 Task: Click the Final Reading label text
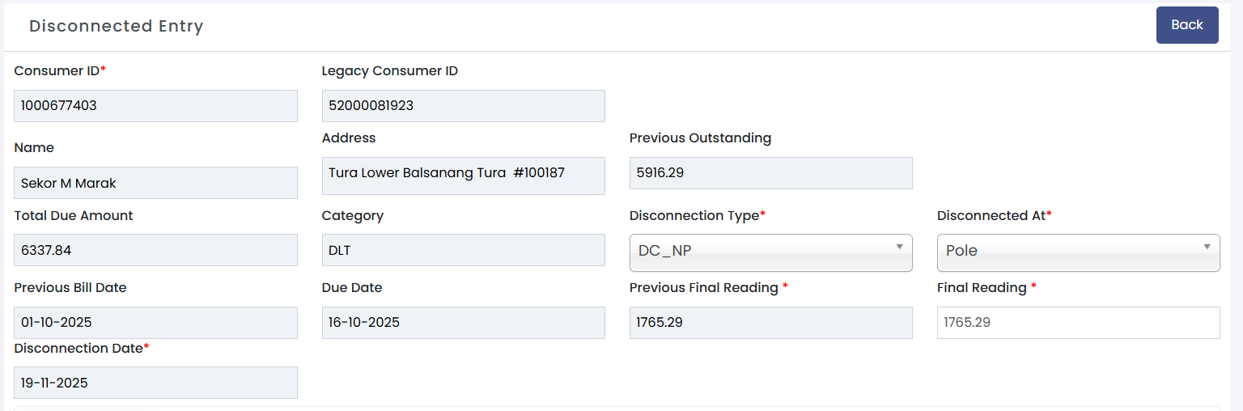tap(982, 288)
